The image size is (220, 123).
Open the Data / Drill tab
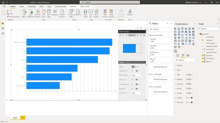[x=85, y=6]
